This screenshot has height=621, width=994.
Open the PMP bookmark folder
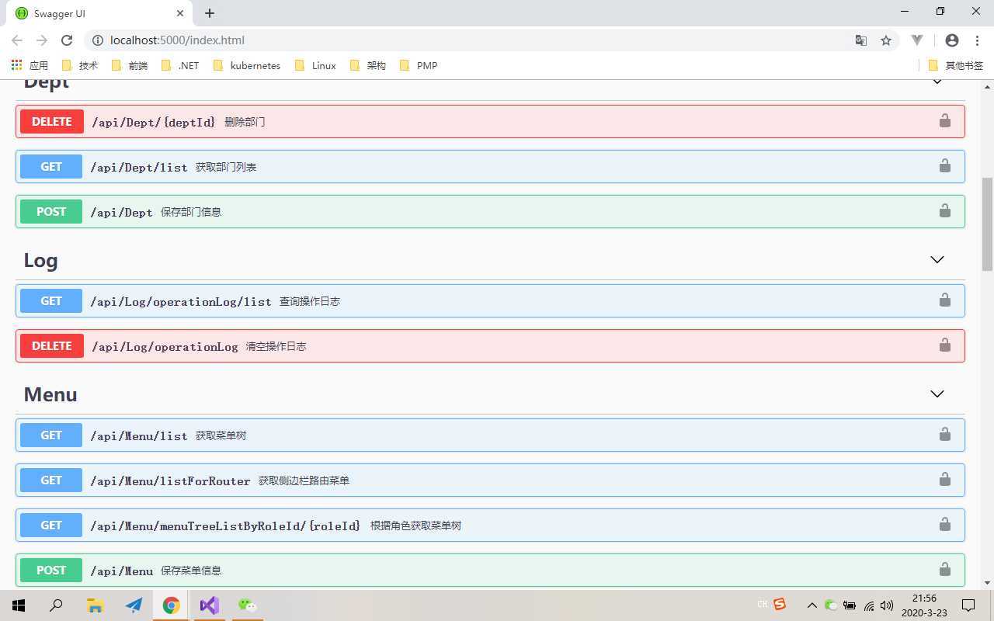coord(419,65)
